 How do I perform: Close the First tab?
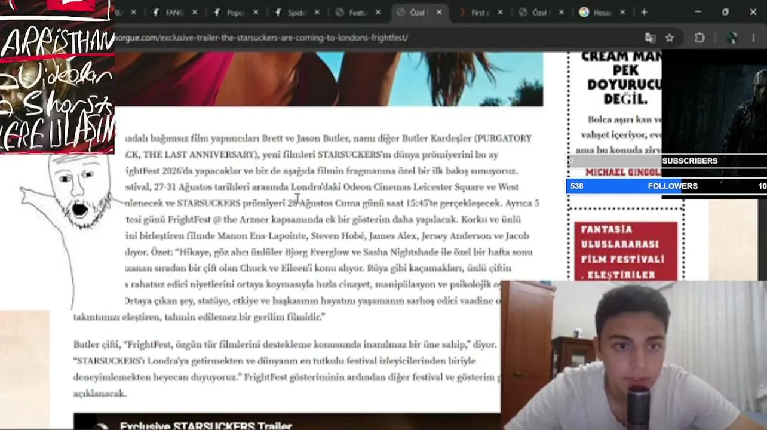coord(500,12)
